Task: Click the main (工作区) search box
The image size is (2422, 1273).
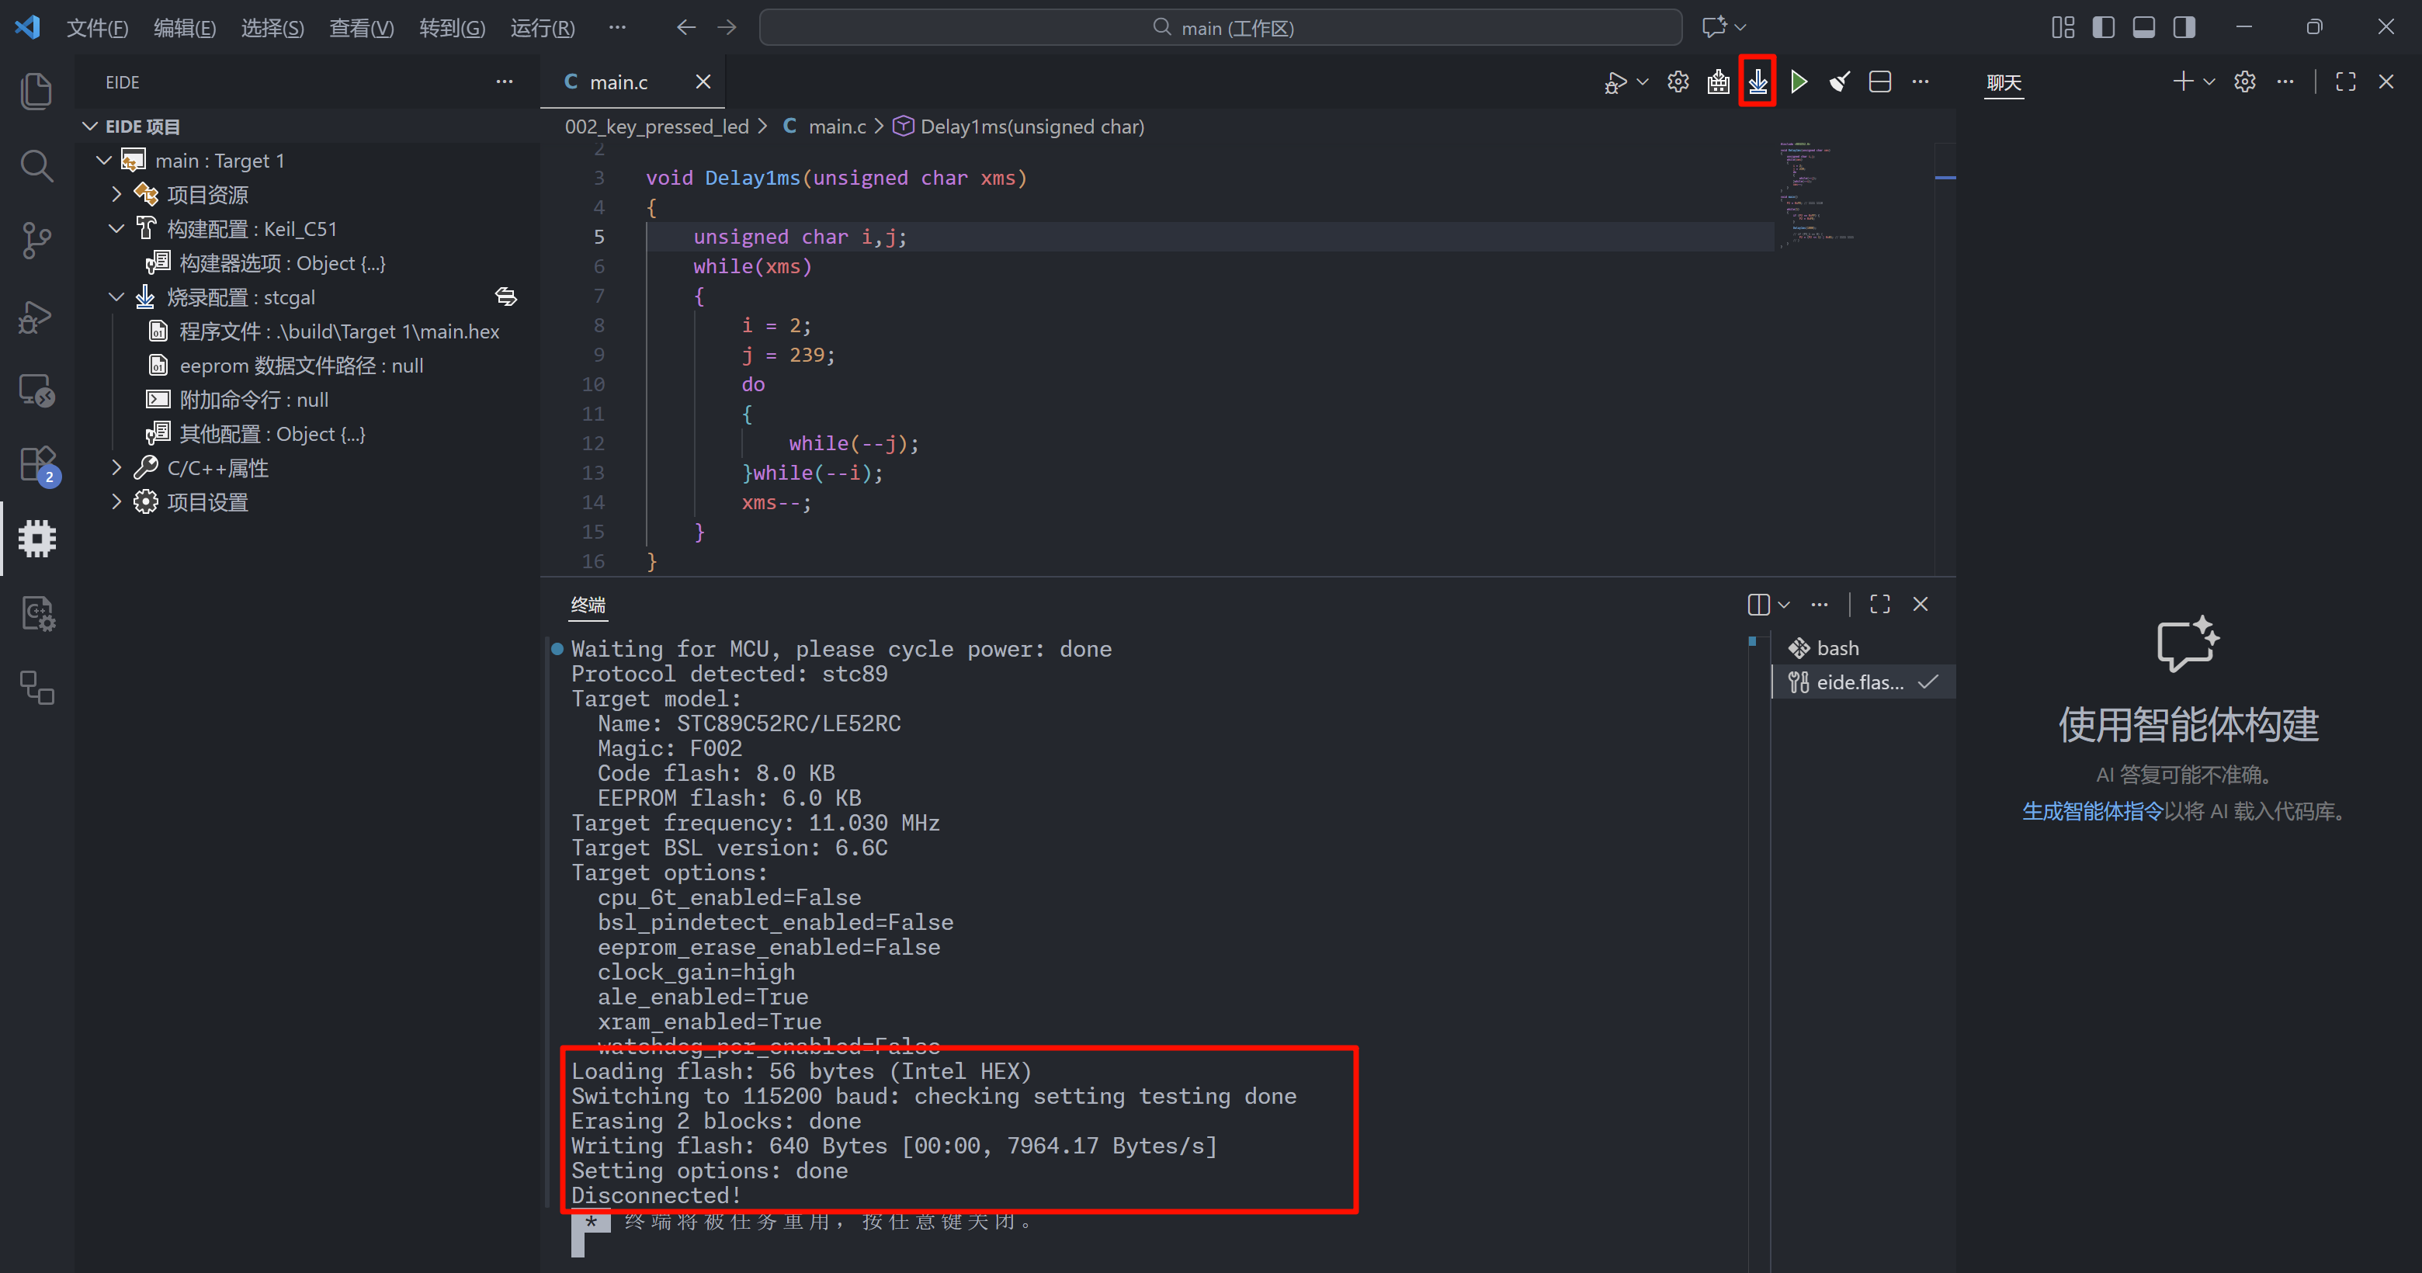Action: coord(1220,27)
